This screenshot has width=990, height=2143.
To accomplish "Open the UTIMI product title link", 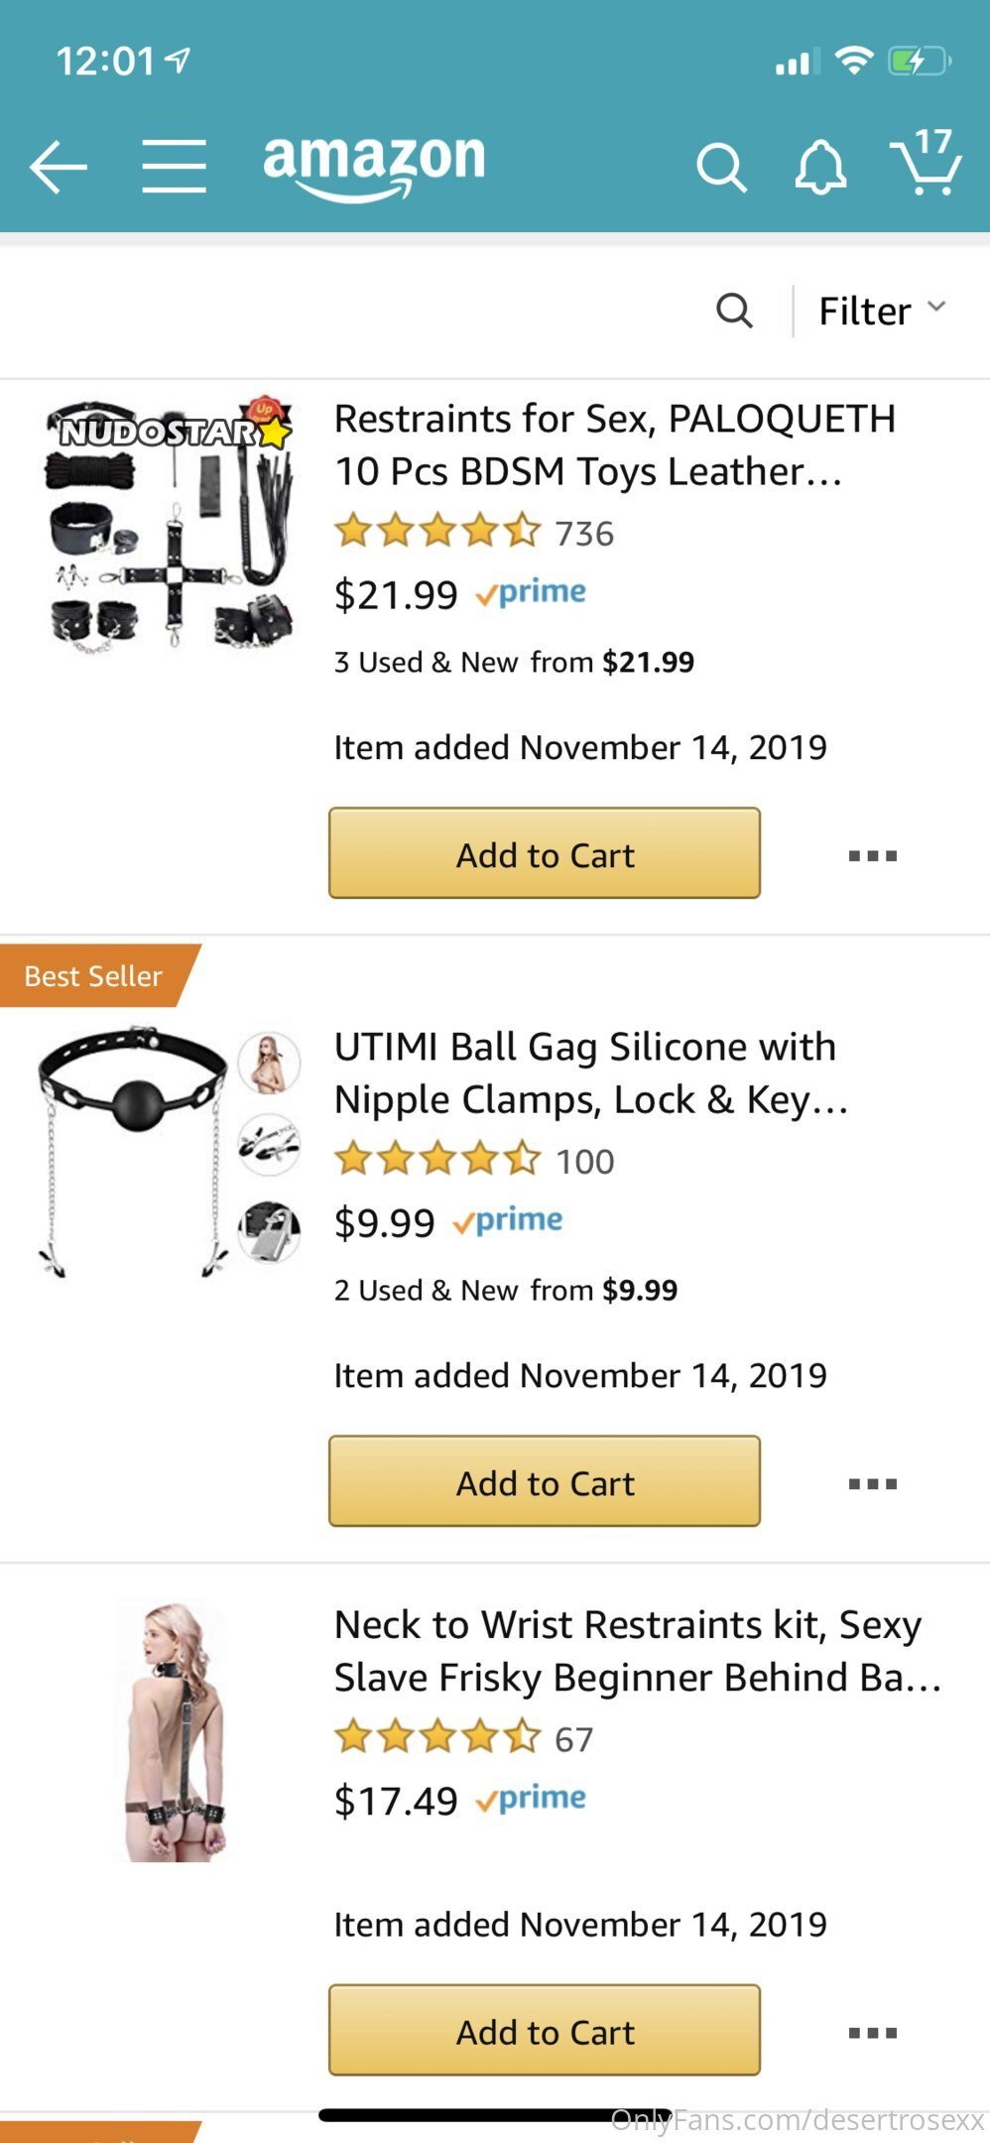I will pos(591,1072).
